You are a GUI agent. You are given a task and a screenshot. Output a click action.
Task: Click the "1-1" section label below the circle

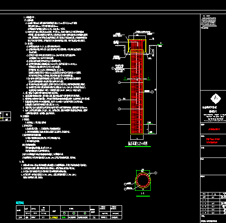point(143,193)
